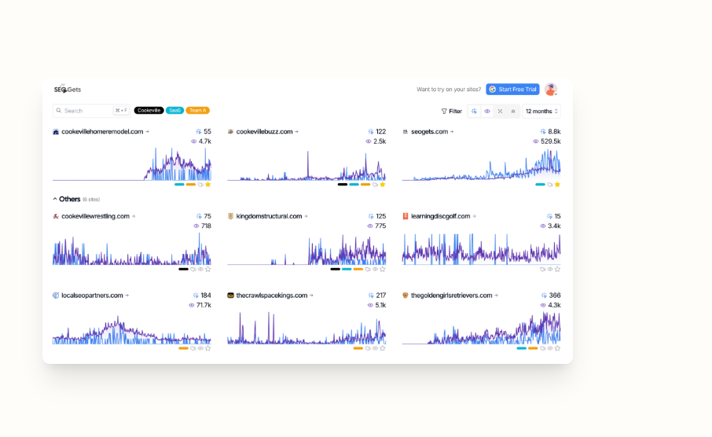712x437 pixels.
Task: Unstar cookevillehomeremodel.com favorite star
Action: pos(208,185)
